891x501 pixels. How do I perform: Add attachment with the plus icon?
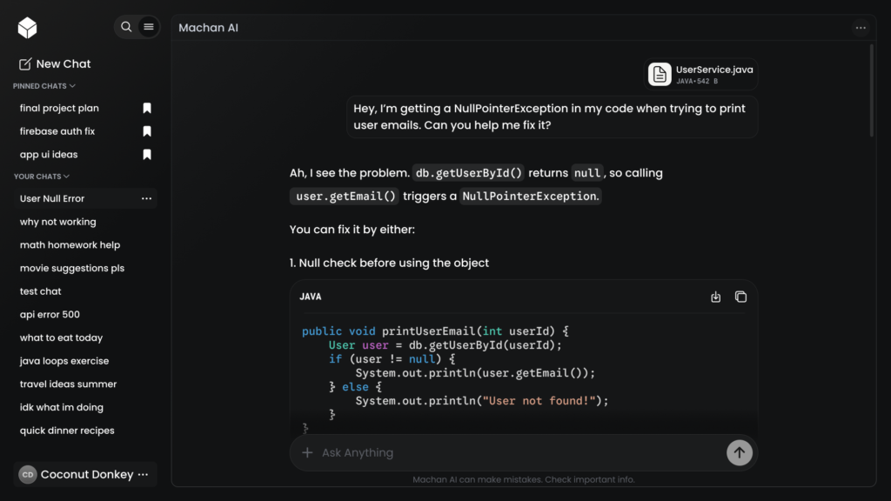(307, 452)
